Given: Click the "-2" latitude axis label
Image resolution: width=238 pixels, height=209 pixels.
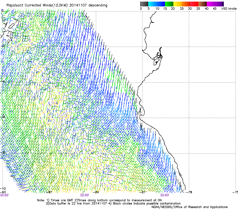Looking at the screenshot, I should point(3,46).
